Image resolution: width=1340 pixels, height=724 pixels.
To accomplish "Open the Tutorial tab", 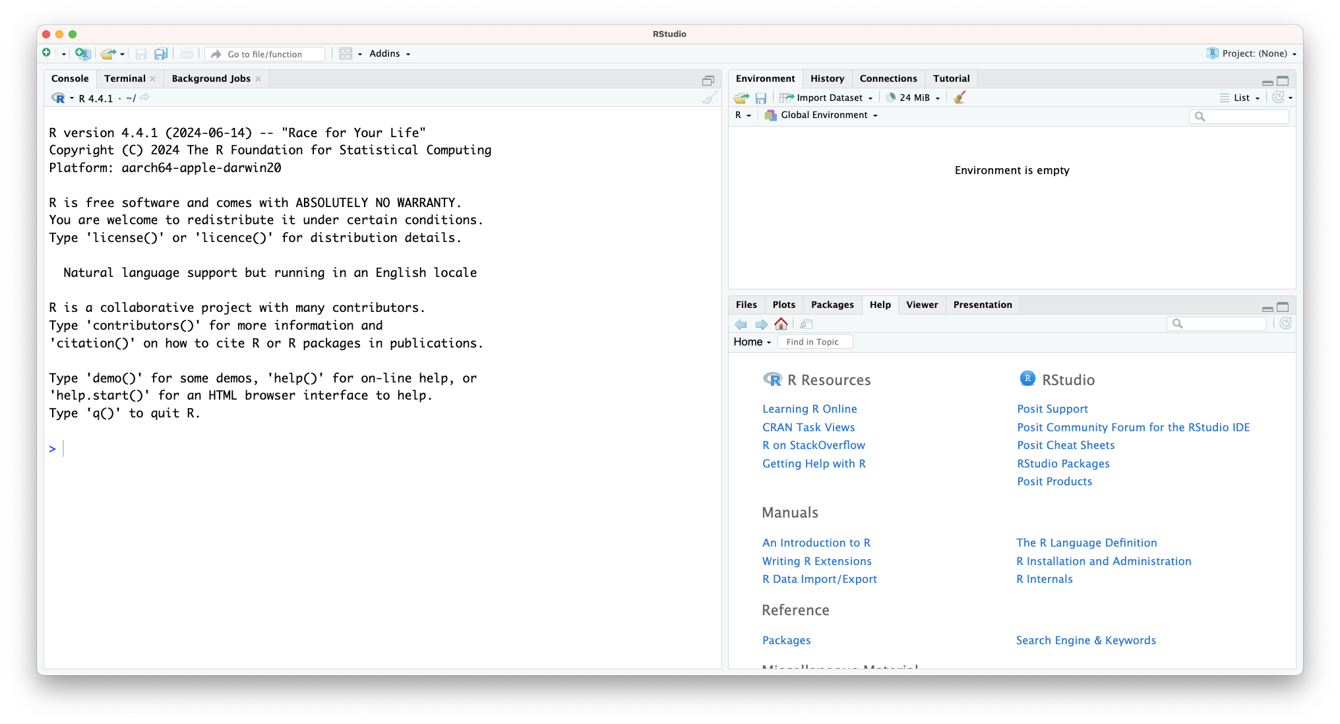I will (x=951, y=78).
